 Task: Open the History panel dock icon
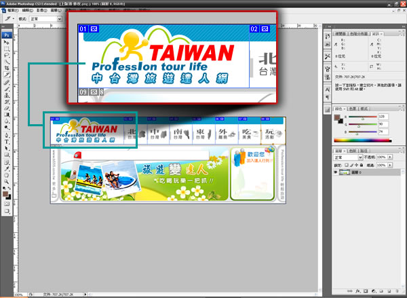[328, 37]
